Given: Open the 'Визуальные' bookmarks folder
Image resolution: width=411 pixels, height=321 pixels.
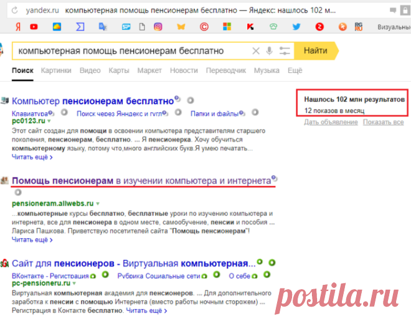Looking at the screenshot, I should [394, 27].
